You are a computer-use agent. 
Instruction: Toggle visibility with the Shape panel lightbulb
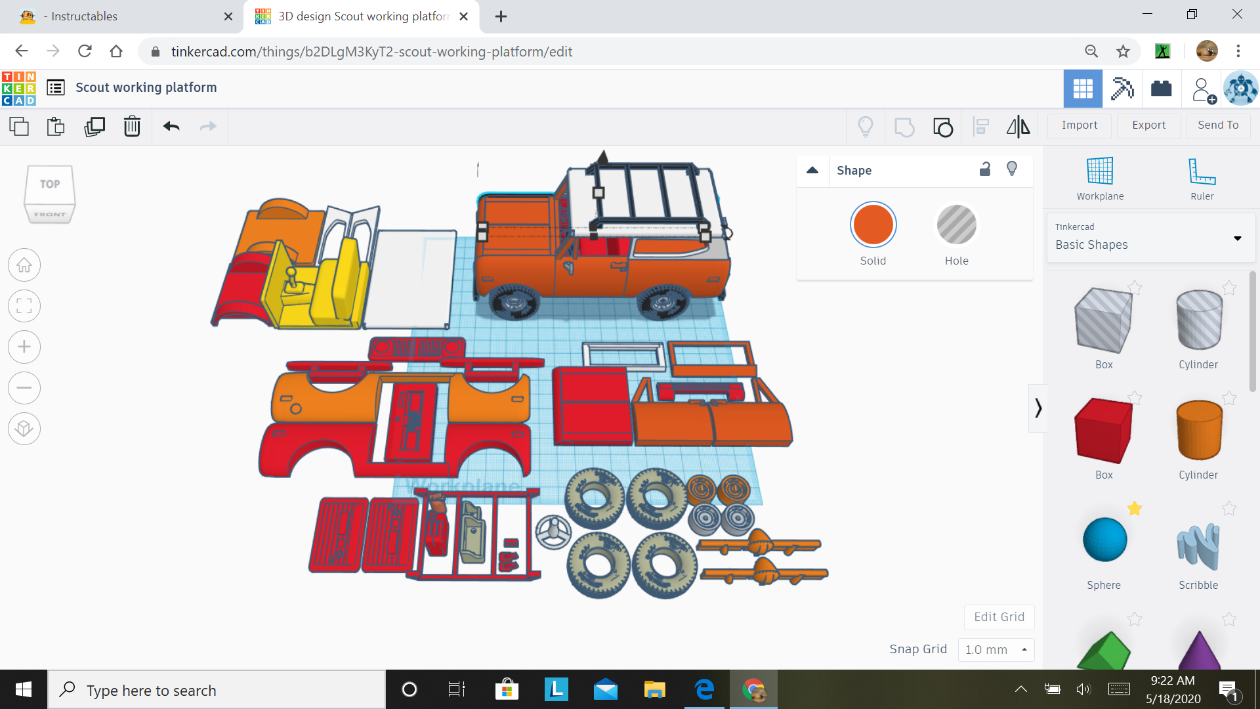point(1011,169)
